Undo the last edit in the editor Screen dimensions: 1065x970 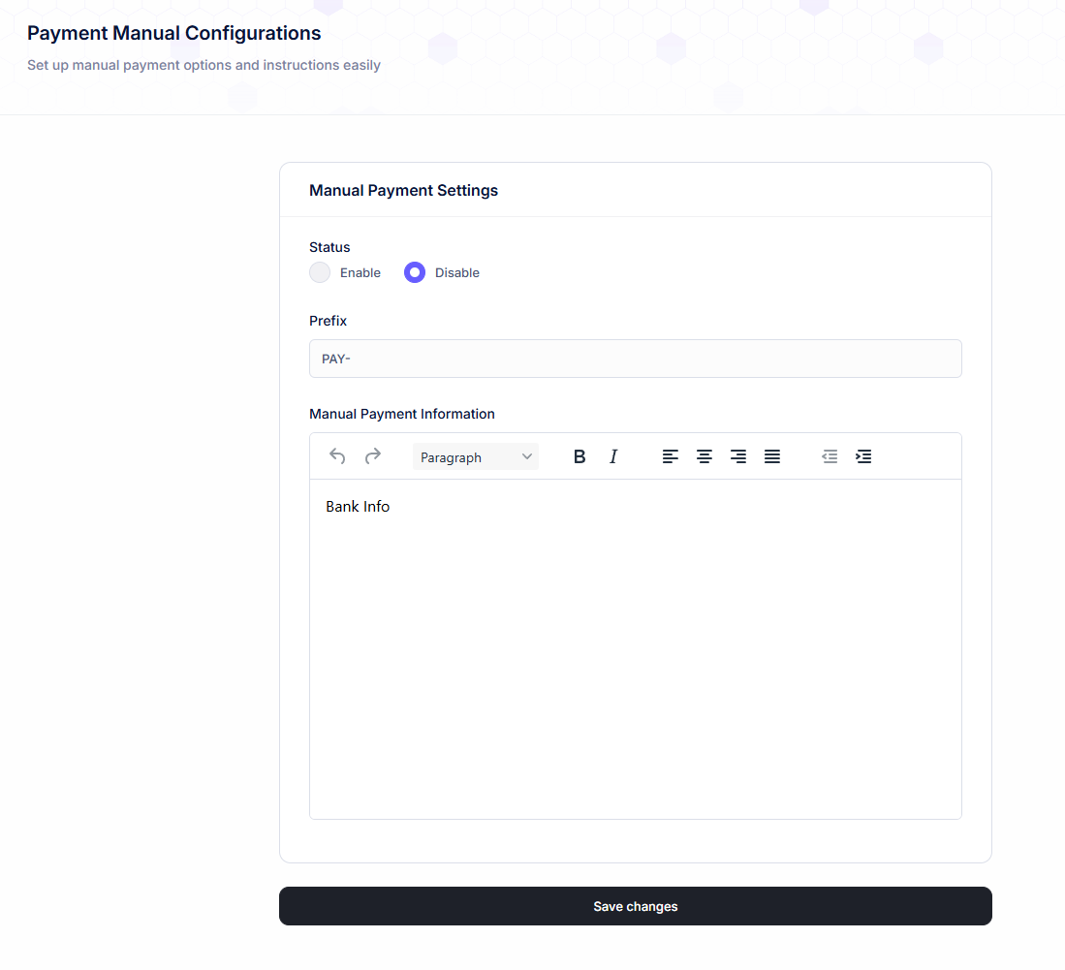coord(337,456)
